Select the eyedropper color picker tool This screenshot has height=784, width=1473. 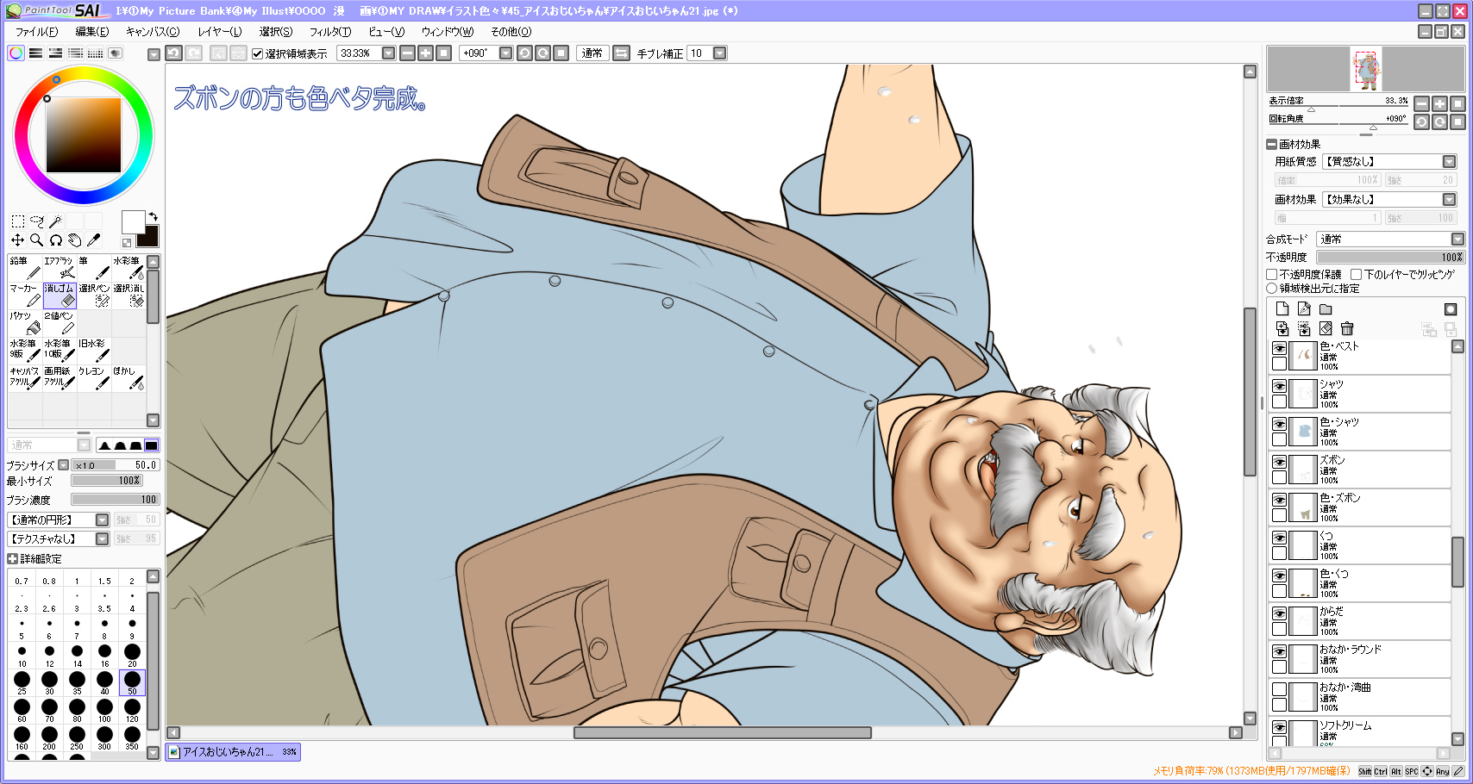(93, 240)
